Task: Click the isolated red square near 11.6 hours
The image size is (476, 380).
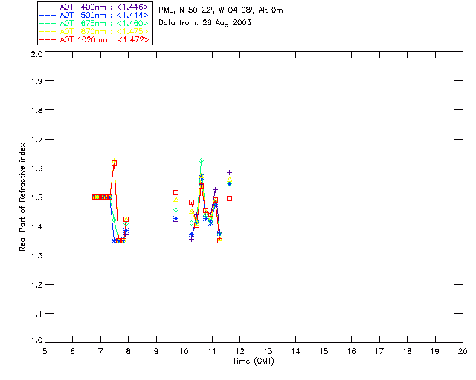Action: (x=230, y=198)
